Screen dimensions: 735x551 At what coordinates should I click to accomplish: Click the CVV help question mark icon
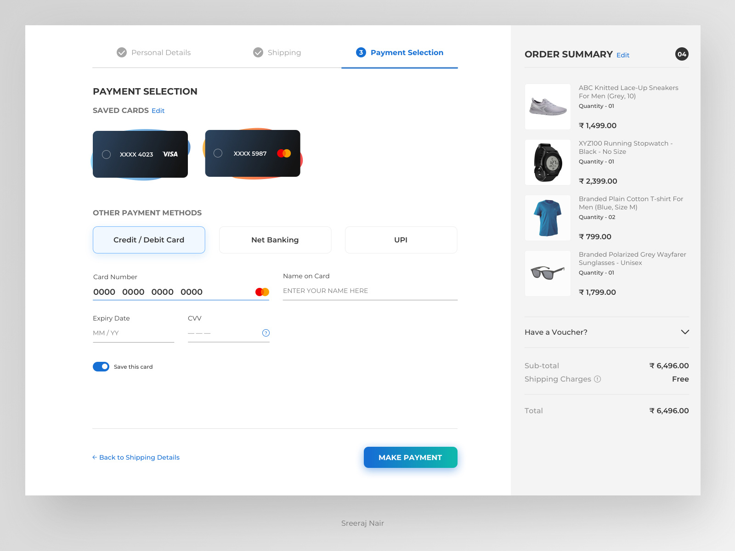pos(266,333)
